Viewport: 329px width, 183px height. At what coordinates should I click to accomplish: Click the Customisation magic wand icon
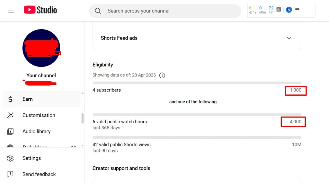pyautogui.click(x=10, y=115)
